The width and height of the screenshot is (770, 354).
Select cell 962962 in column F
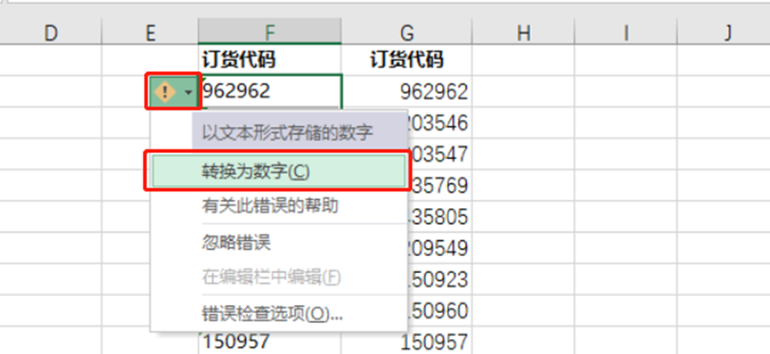(271, 91)
